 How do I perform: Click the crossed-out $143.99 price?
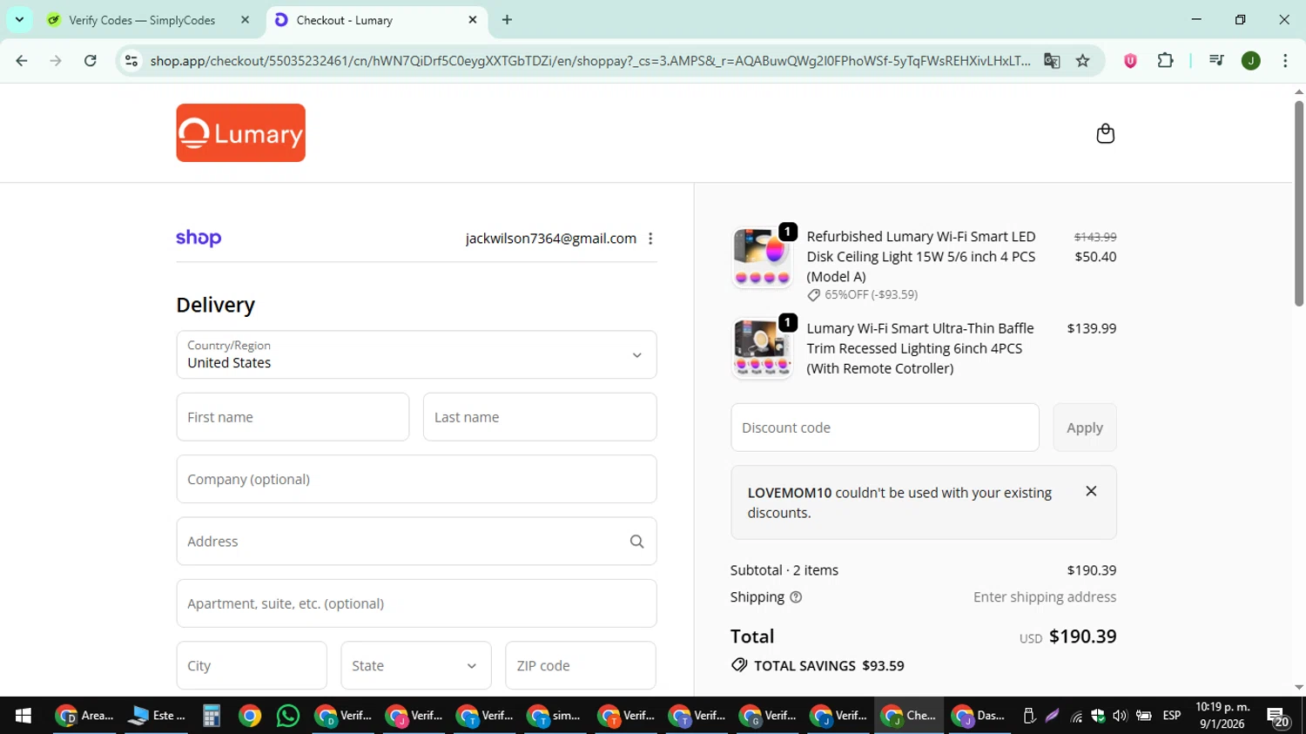(x=1095, y=237)
